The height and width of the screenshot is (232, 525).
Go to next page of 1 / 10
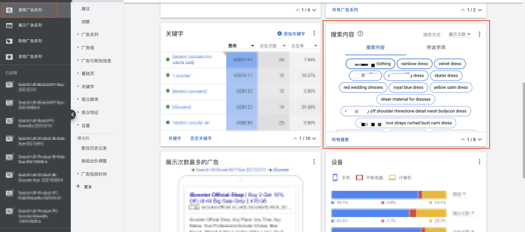pos(314,138)
